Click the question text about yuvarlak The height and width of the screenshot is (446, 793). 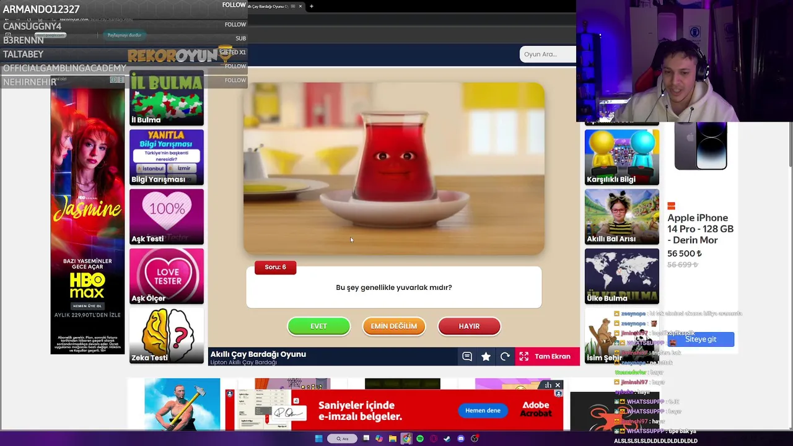394,287
